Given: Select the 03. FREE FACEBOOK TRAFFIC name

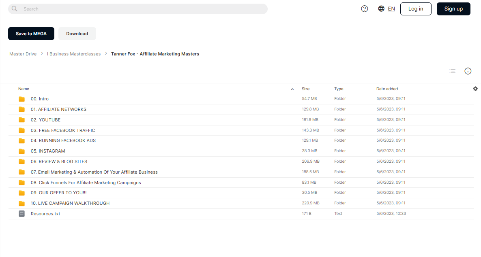Looking at the screenshot, I should coord(63,130).
